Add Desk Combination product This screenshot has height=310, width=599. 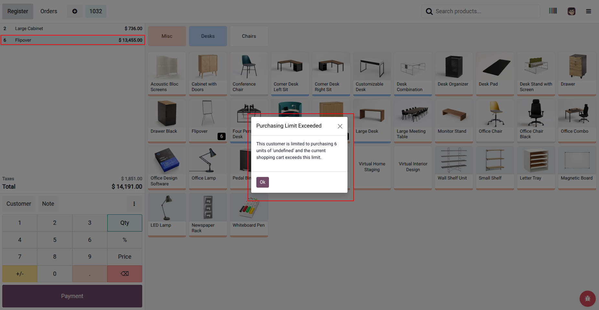413,74
